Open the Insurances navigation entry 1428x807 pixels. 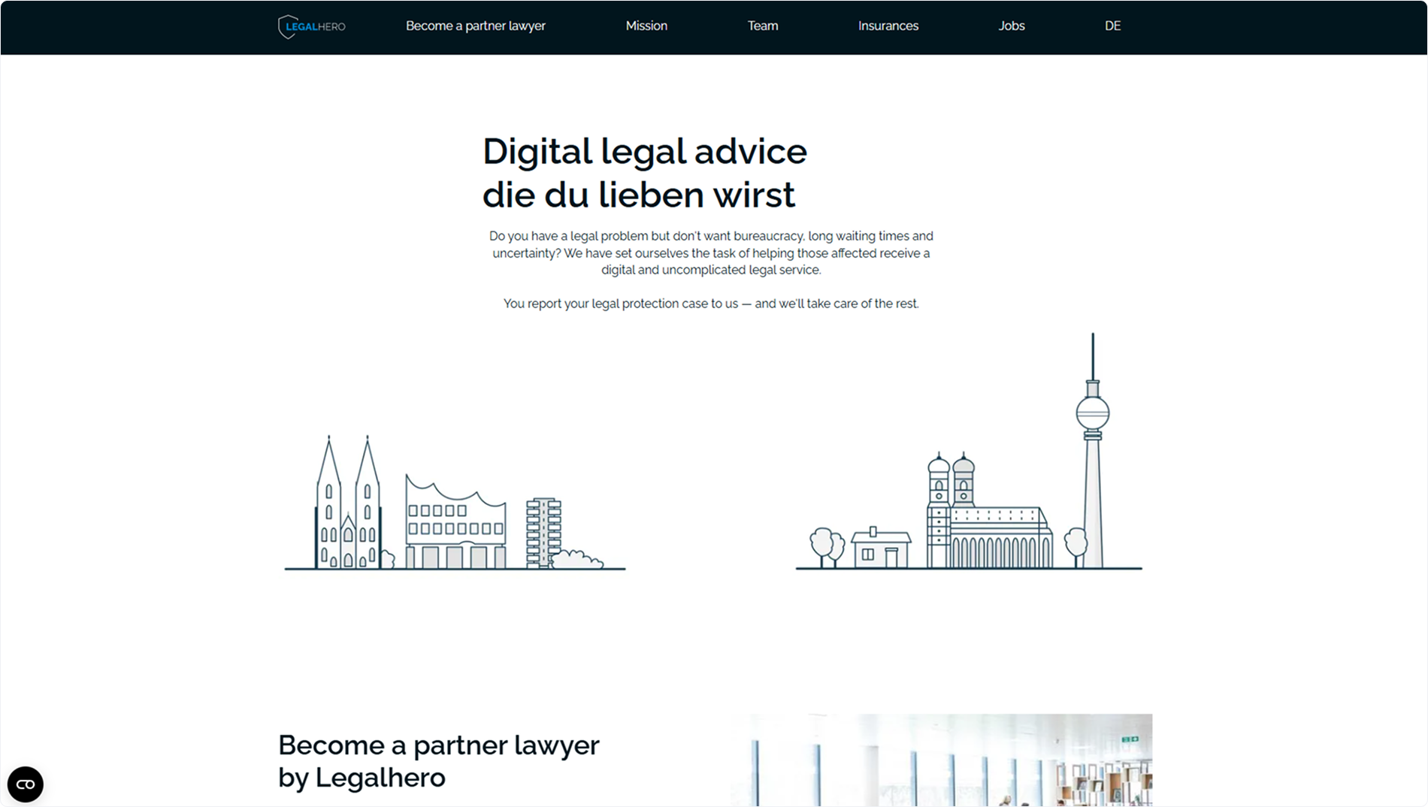click(x=888, y=26)
